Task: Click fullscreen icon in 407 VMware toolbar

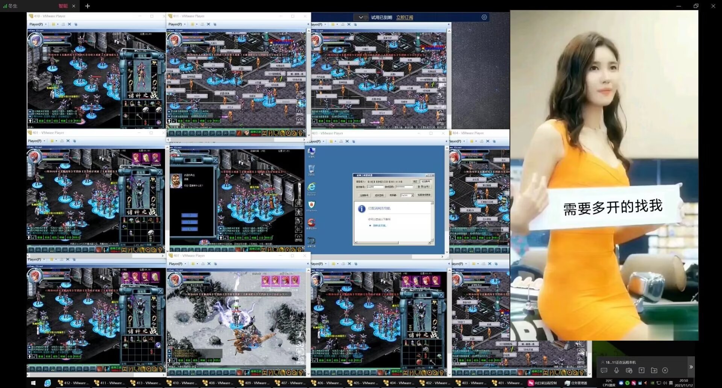Action: [x=209, y=264]
